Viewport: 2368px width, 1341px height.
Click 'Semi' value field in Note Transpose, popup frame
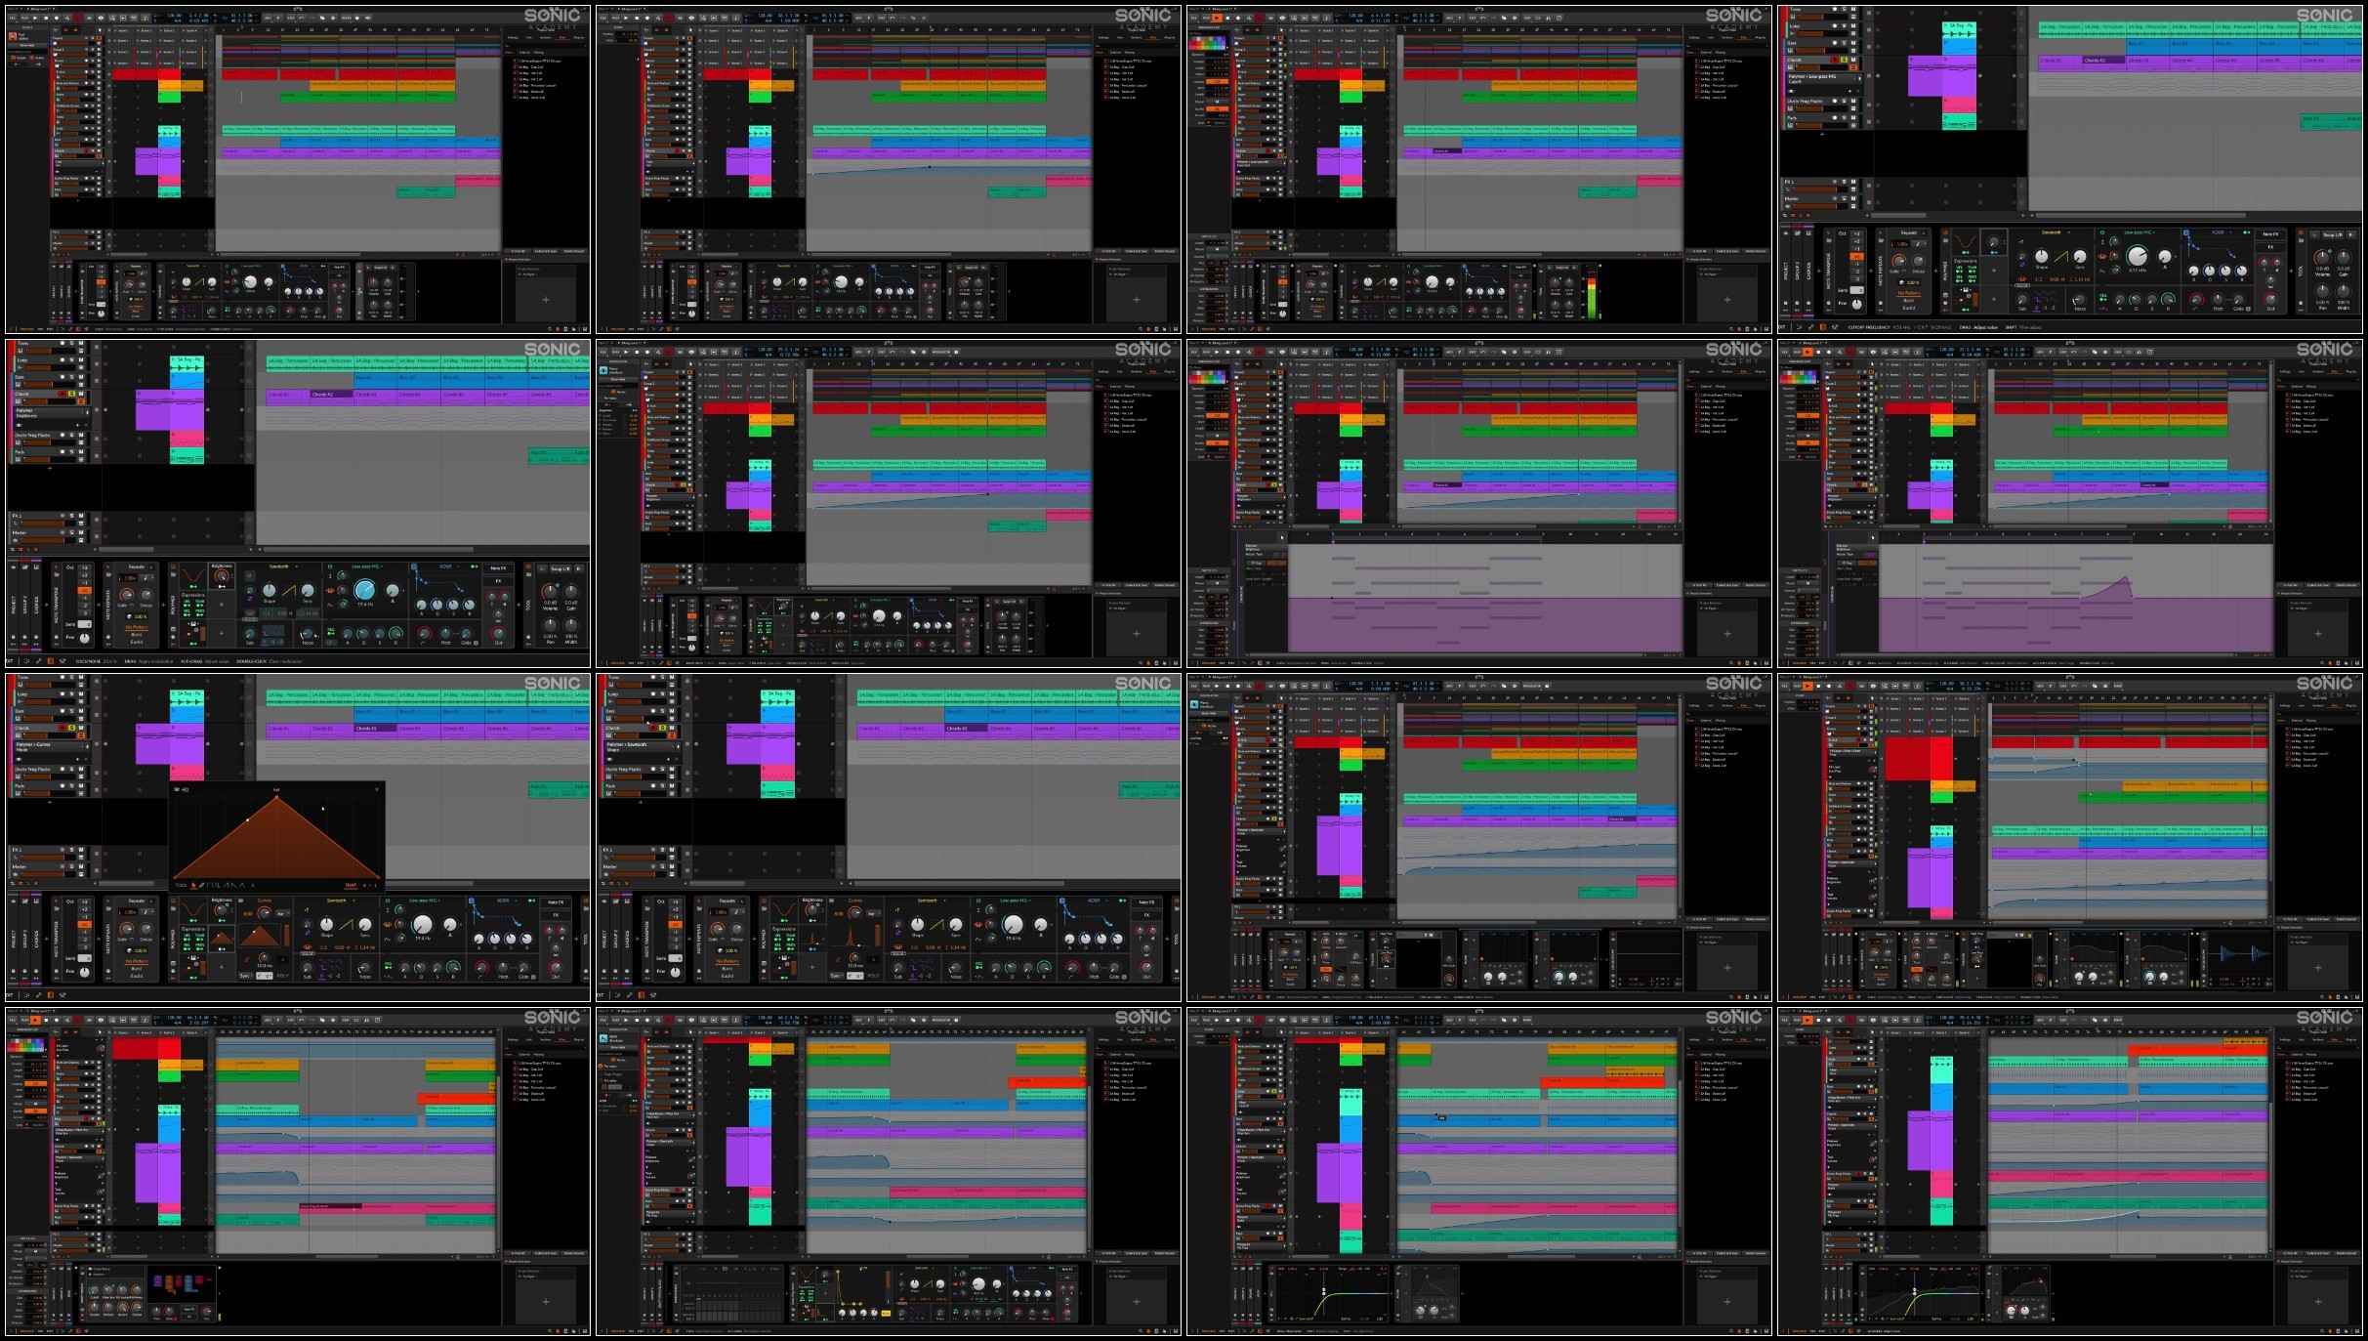coord(84,958)
